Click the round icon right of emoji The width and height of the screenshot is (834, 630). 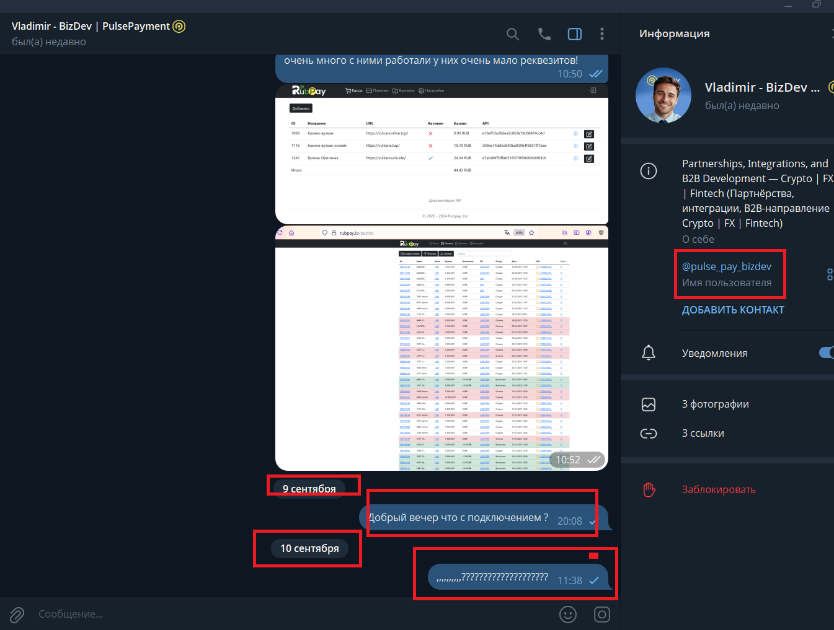[x=602, y=615]
